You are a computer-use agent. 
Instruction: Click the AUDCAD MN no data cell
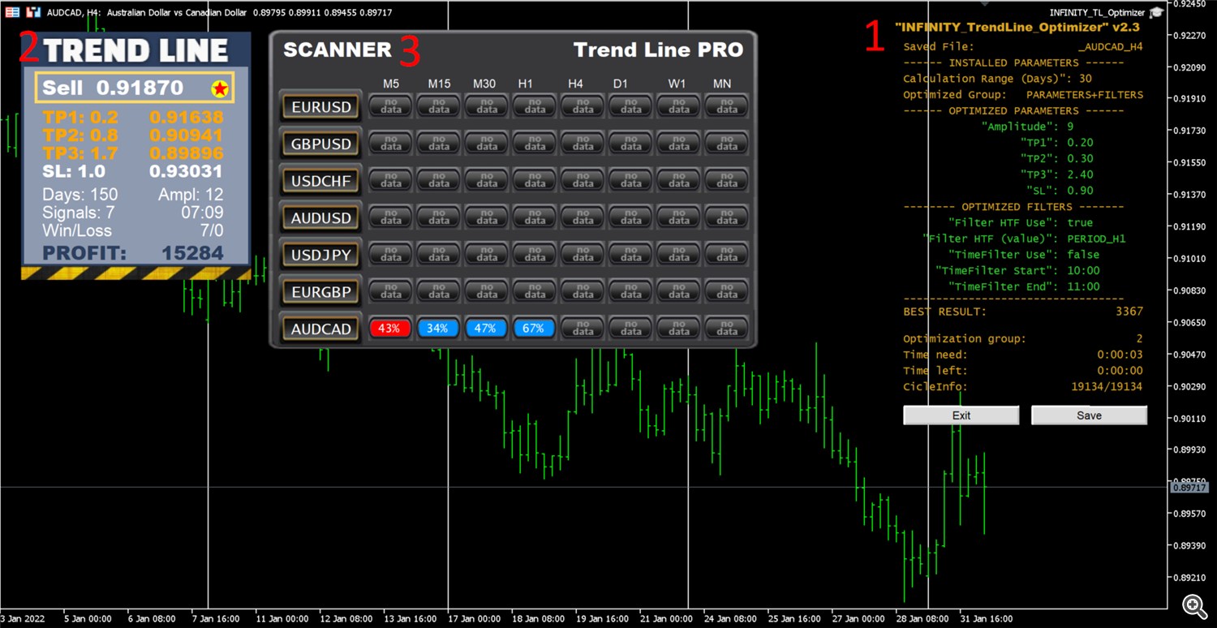click(x=727, y=329)
